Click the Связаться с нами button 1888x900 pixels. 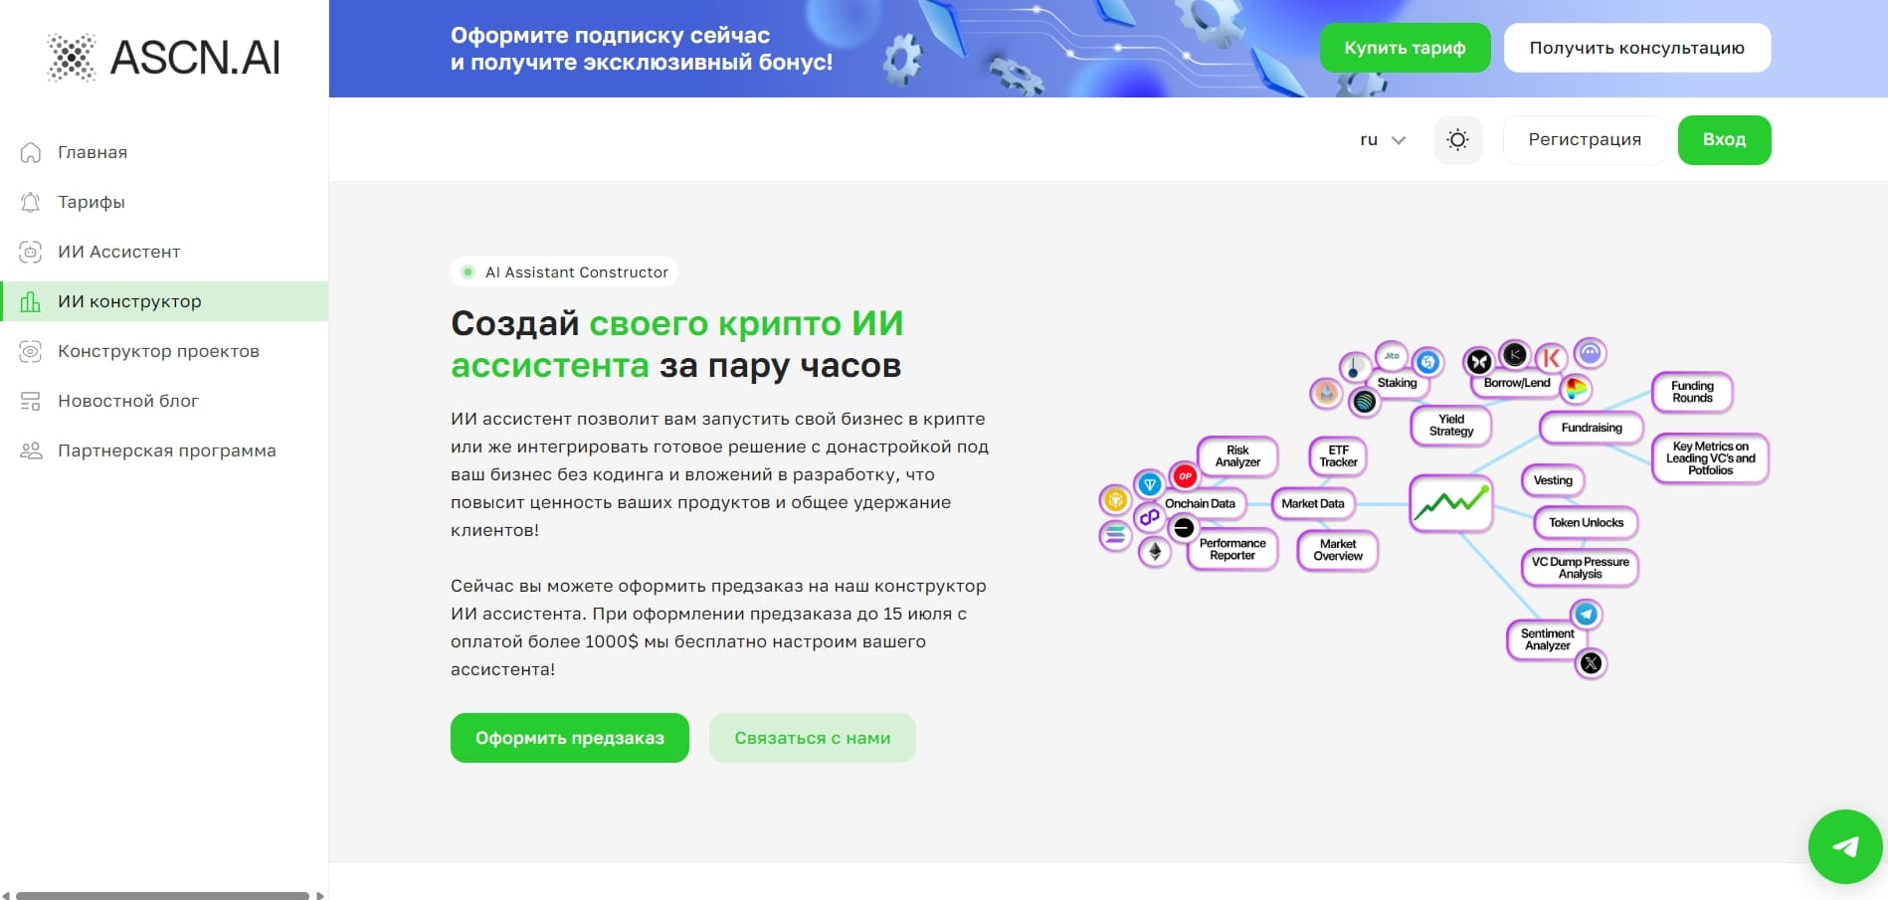(813, 738)
